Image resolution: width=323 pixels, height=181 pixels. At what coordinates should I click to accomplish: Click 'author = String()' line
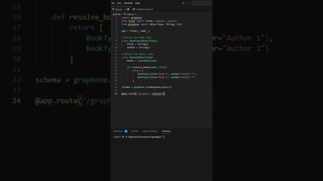pos(138,48)
